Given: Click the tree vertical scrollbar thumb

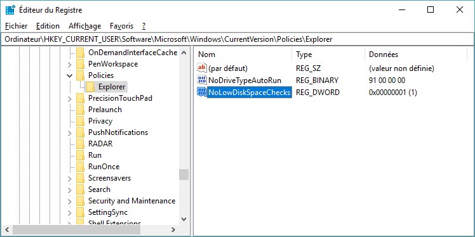Looking at the screenshot, I should [x=184, y=174].
